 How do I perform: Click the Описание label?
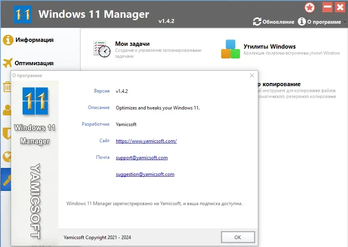tap(98, 107)
